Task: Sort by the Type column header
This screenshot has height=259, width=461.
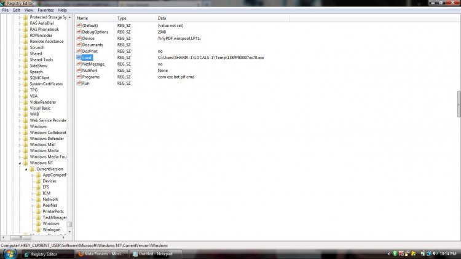Action: [x=136, y=18]
